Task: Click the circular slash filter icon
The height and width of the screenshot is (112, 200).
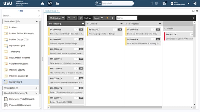Action: click(x=81, y=18)
